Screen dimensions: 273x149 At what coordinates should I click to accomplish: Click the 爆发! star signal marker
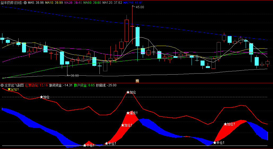132,113
